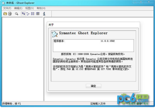155x108 pixels.
Task: Click the Ghost Explorer logo in About dialog
Action: pyautogui.click(x=55, y=34)
